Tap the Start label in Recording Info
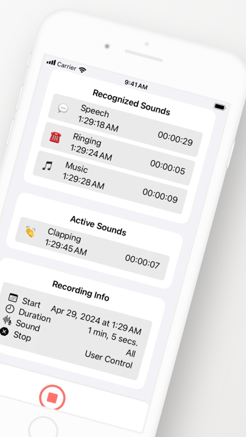The image size is (246, 437). click(x=31, y=303)
